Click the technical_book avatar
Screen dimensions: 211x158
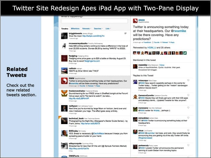(64, 121)
